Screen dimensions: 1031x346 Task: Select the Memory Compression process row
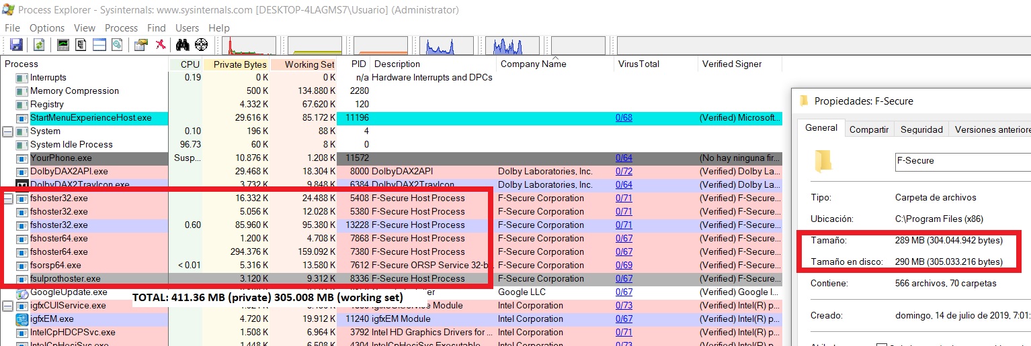[x=392, y=91]
